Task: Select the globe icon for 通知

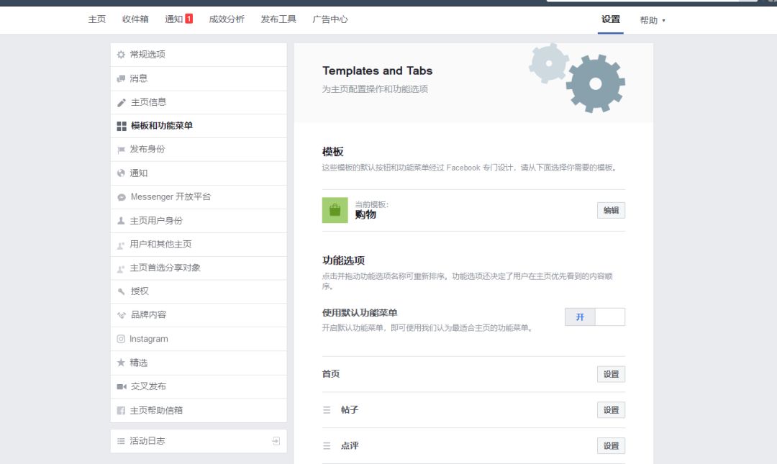Action: click(120, 173)
